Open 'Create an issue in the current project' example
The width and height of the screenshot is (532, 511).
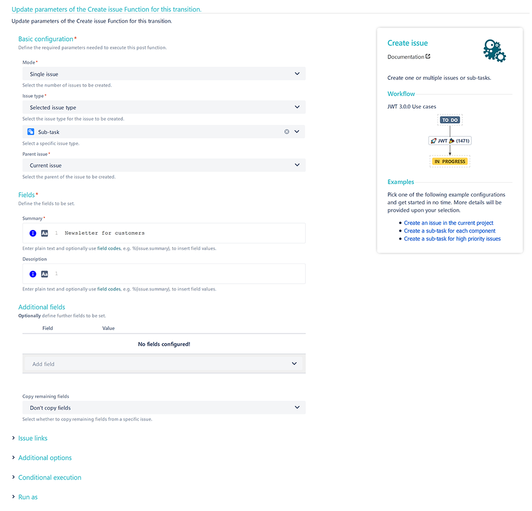448,223
